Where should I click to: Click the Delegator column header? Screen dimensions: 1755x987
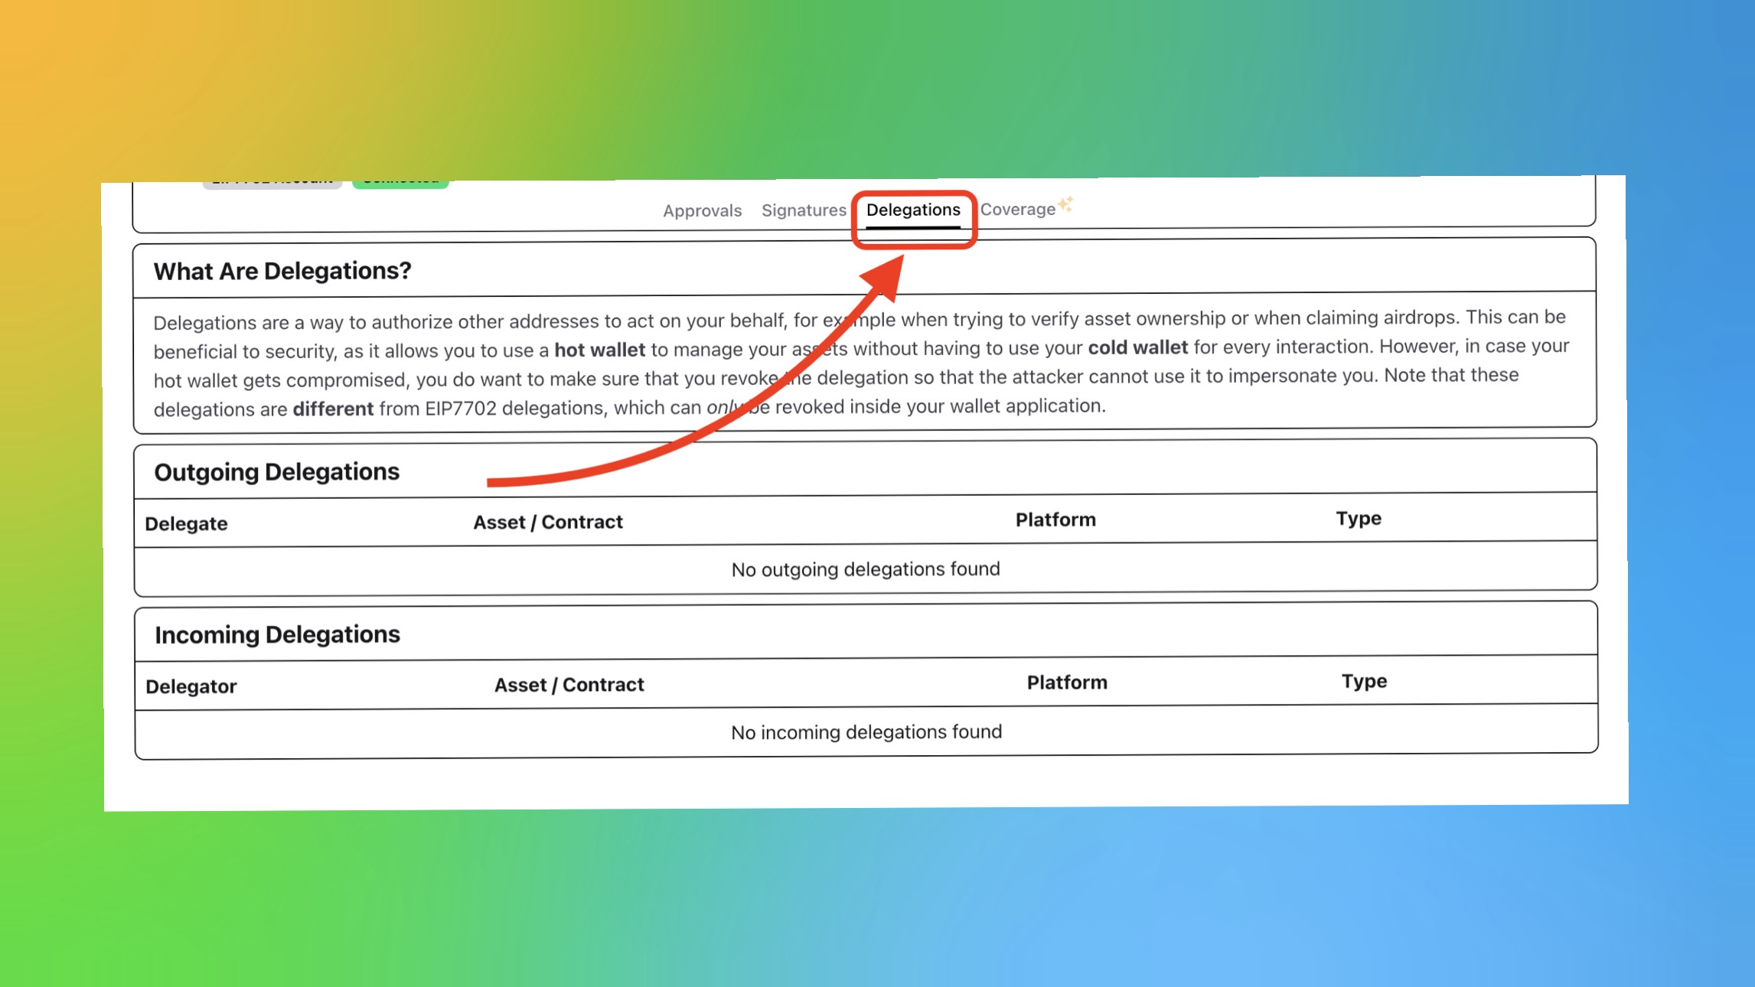(191, 686)
